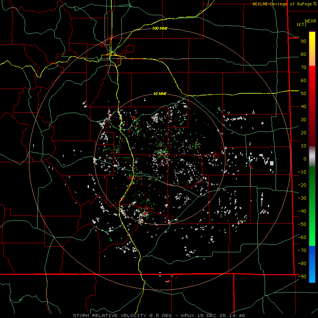The height and width of the screenshot is (318, 318).
Task: Click the 0 value on the velocity scale
Action: pyautogui.click(x=305, y=159)
